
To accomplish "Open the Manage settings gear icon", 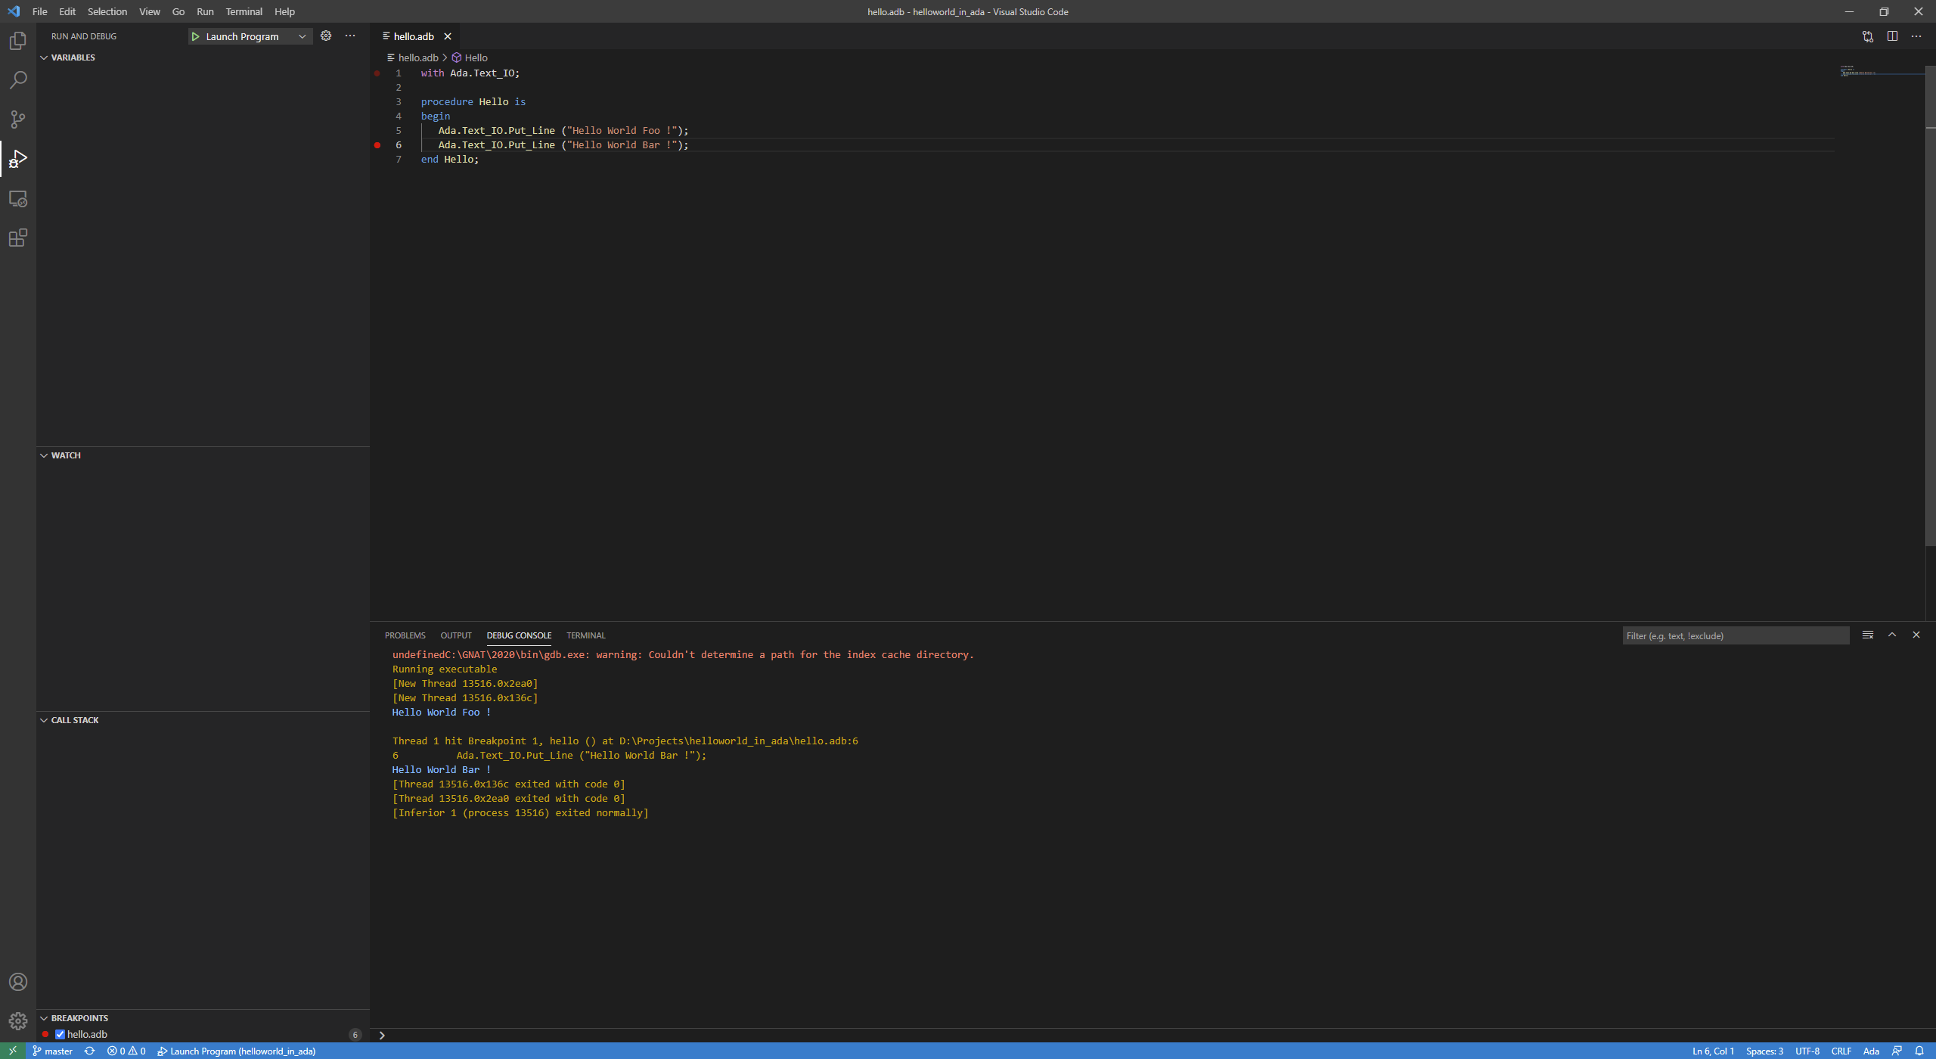I will [x=18, y=1019].
